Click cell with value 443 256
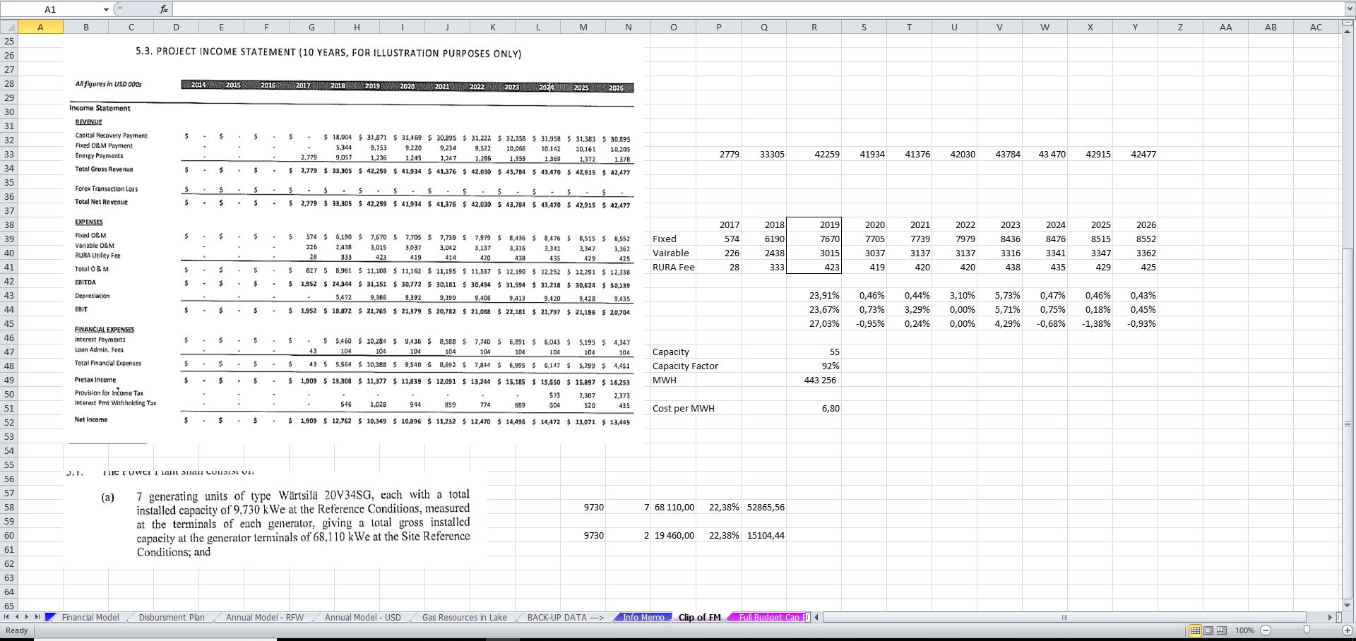This screenshot has height=641, width=1356. tap(814, 380)
